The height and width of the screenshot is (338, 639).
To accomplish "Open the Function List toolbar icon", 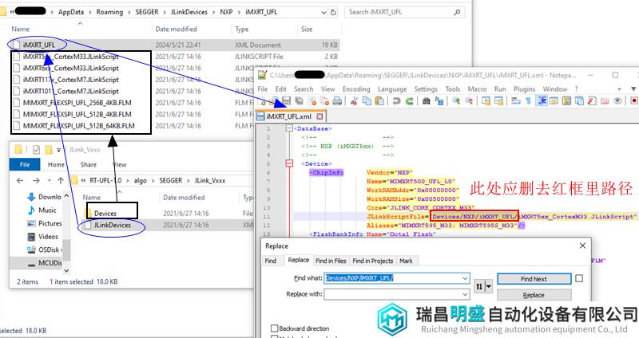I will pyautogui.click(x=592, y=100).
